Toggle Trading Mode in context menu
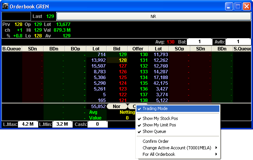The height and width of the screenshot is (160, 253). click(178, 108)
